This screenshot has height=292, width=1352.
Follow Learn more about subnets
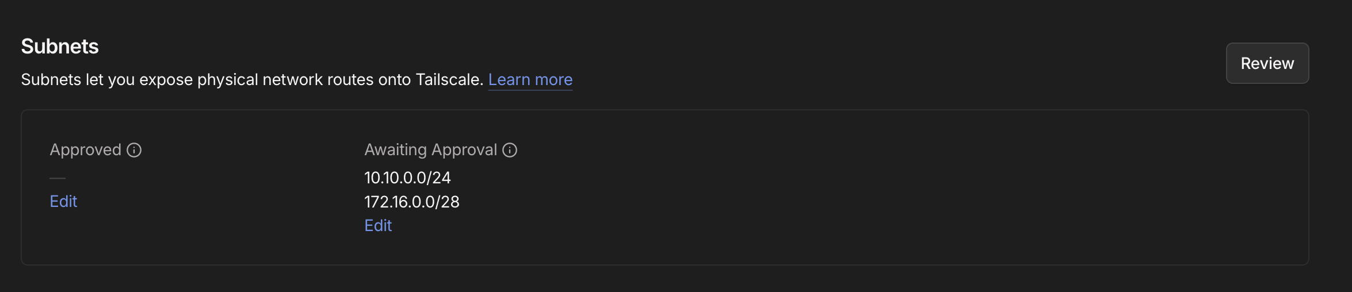530,79
